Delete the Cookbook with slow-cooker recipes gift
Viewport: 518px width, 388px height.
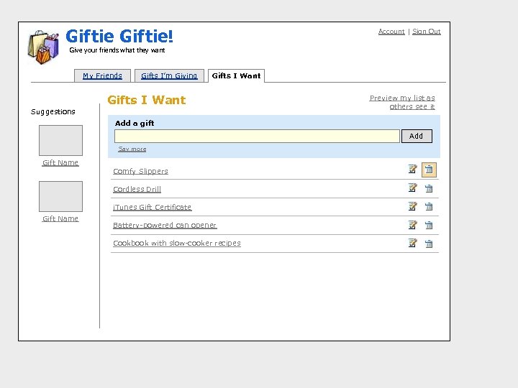(429, 244)
